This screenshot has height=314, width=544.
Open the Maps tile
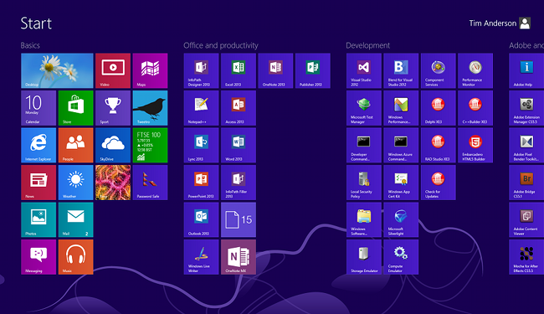(x=150, y=71)
